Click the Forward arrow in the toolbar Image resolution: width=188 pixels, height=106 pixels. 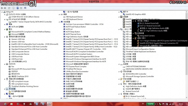tap(5, 8)
